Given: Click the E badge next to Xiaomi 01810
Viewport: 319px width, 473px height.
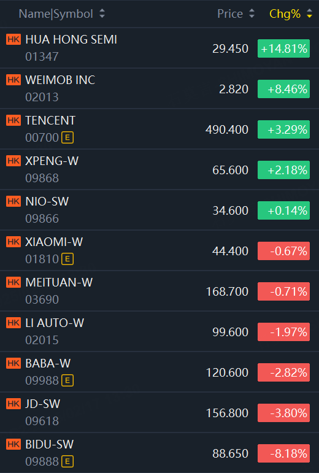Looking at the screenshot, I should point(67,259).
